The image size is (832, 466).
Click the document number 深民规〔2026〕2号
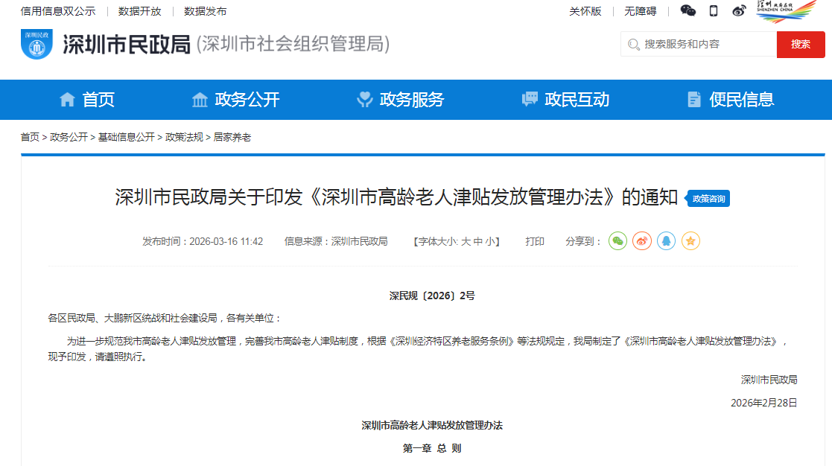click(x=432, y=296)
